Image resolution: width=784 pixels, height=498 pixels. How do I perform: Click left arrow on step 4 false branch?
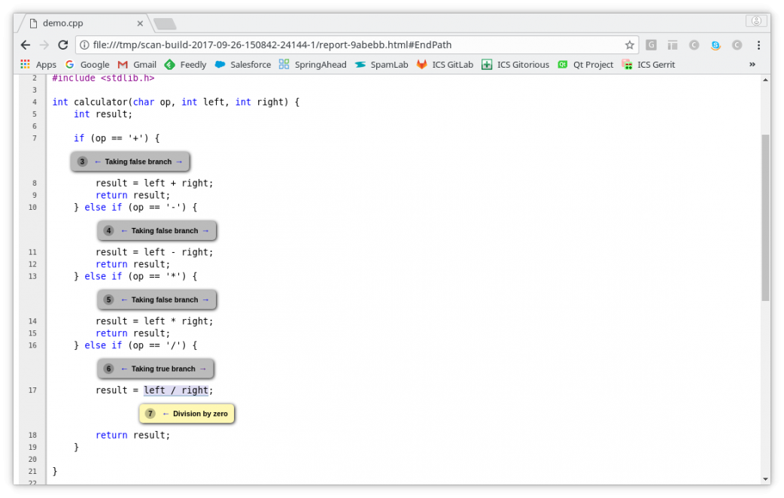click(124, 231)
